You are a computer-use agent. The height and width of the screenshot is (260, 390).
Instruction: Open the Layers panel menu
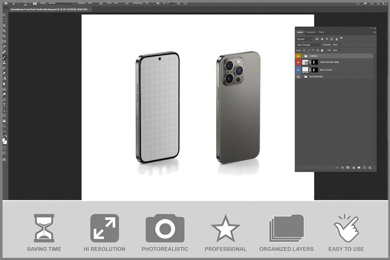374,32
